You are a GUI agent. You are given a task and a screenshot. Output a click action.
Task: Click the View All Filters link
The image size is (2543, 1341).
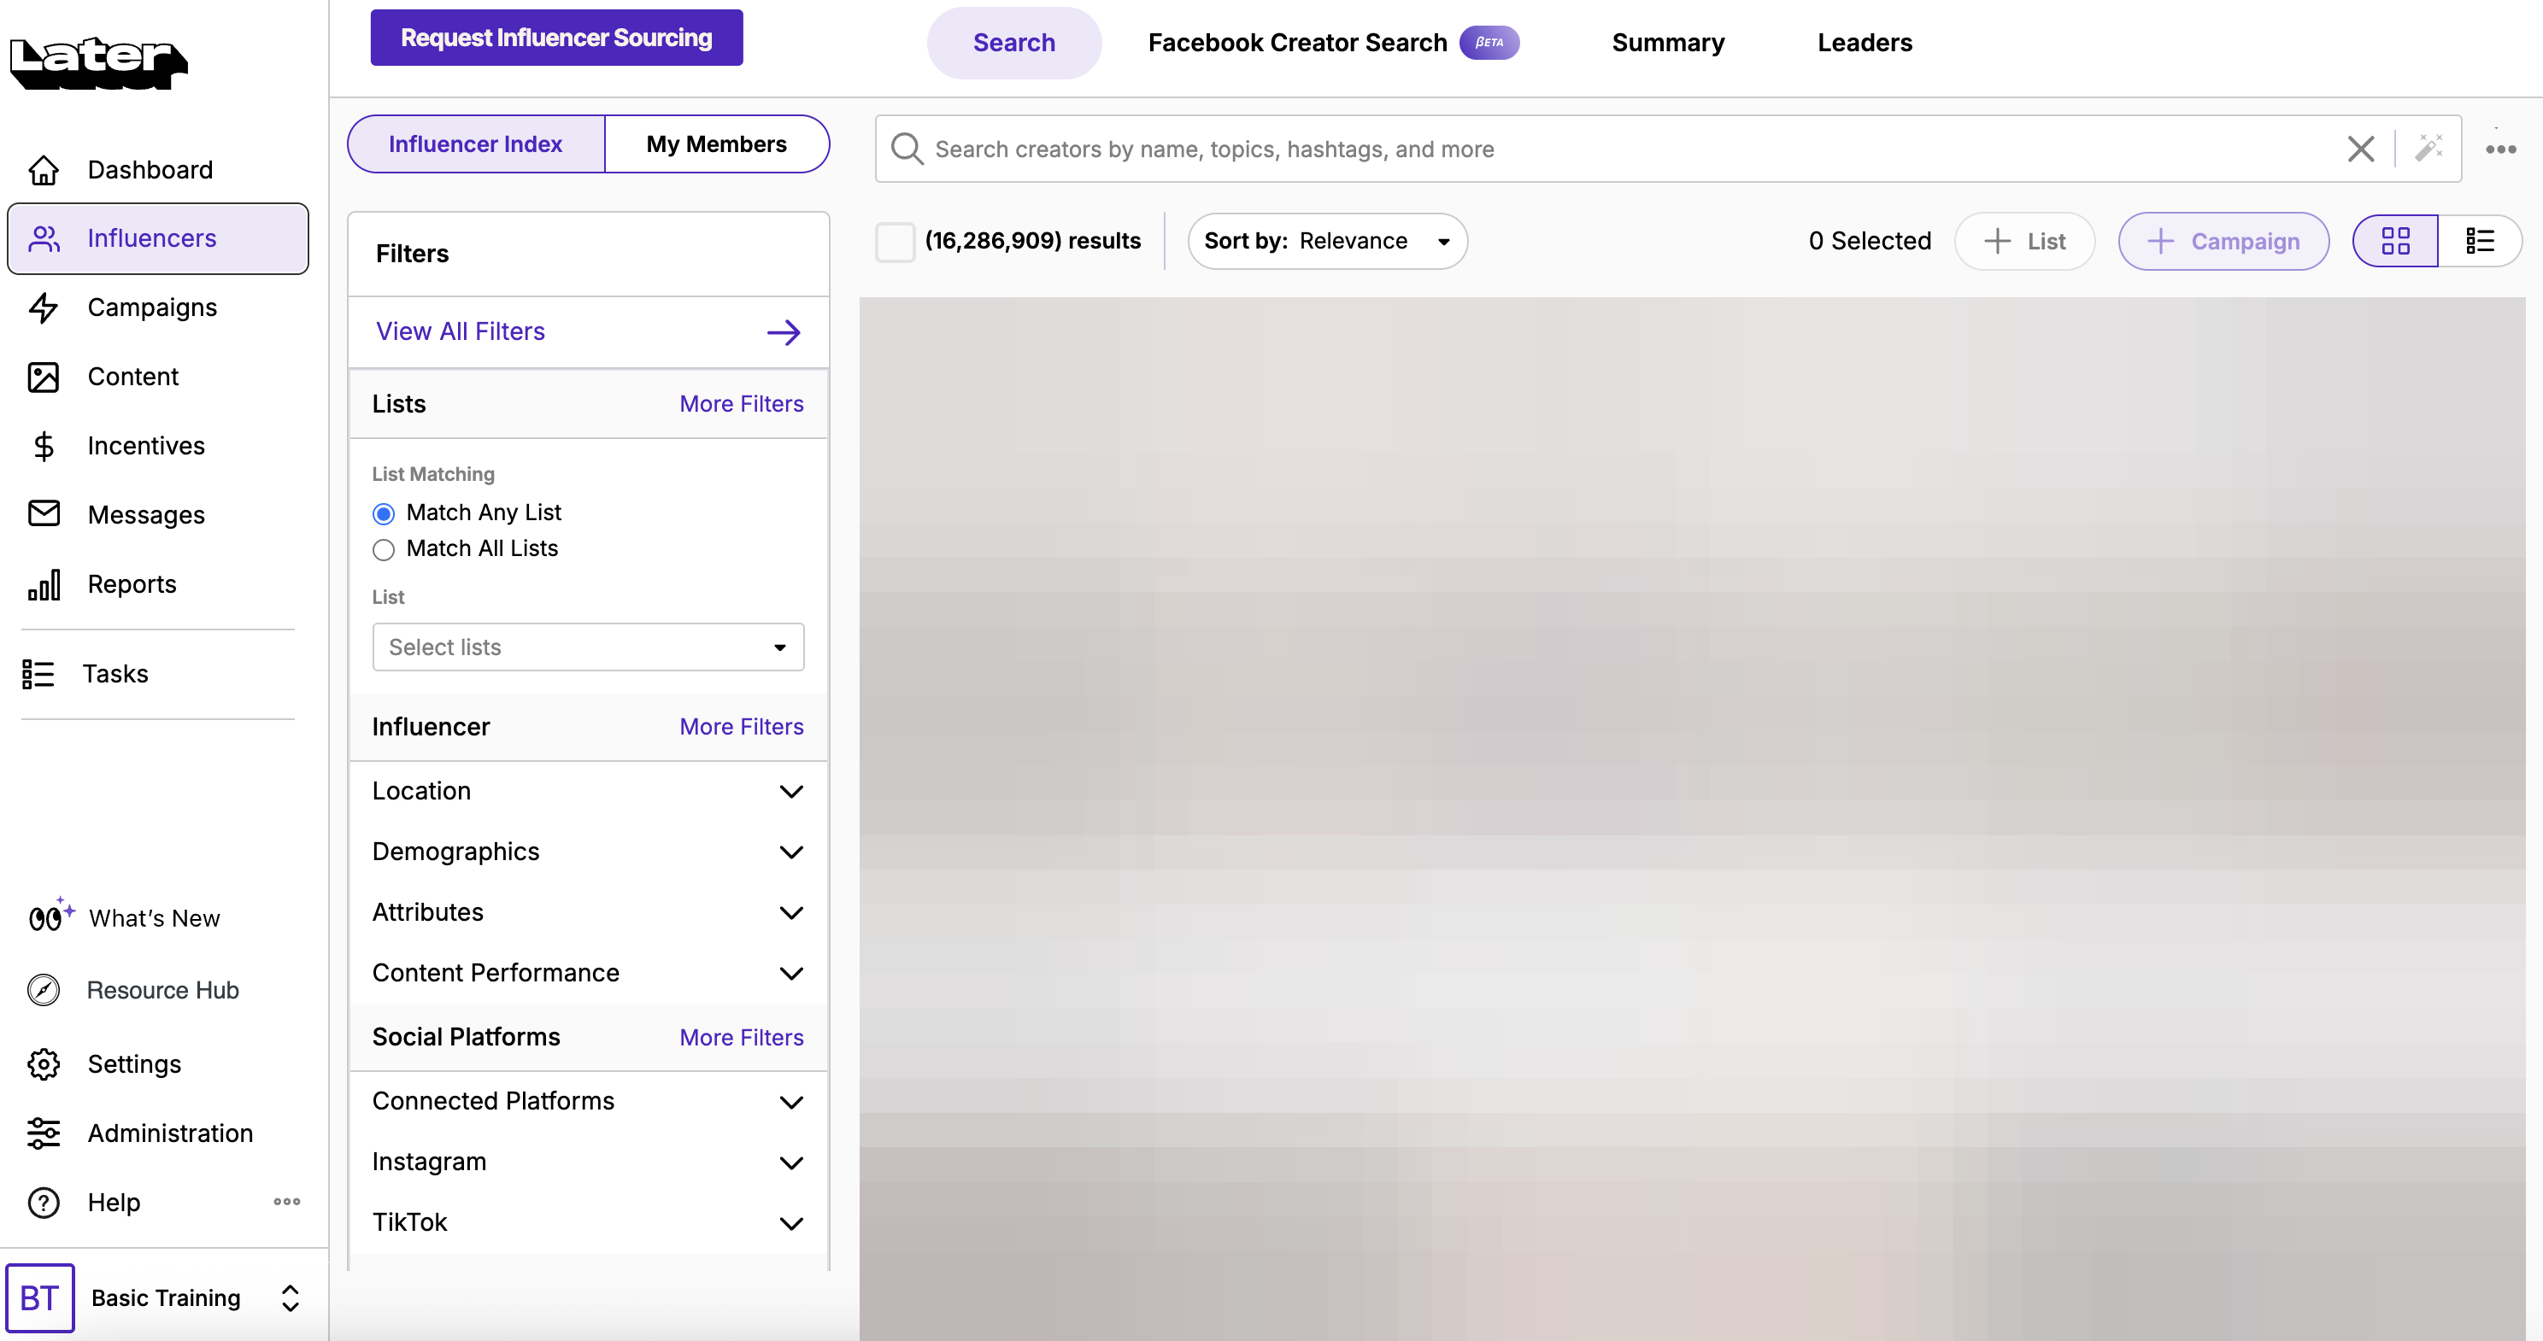point(460,331)
